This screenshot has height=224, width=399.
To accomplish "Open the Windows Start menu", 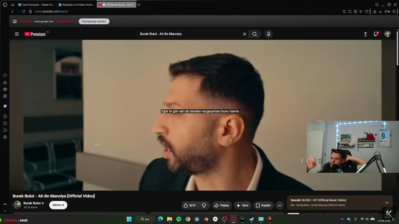I will 129,219.
